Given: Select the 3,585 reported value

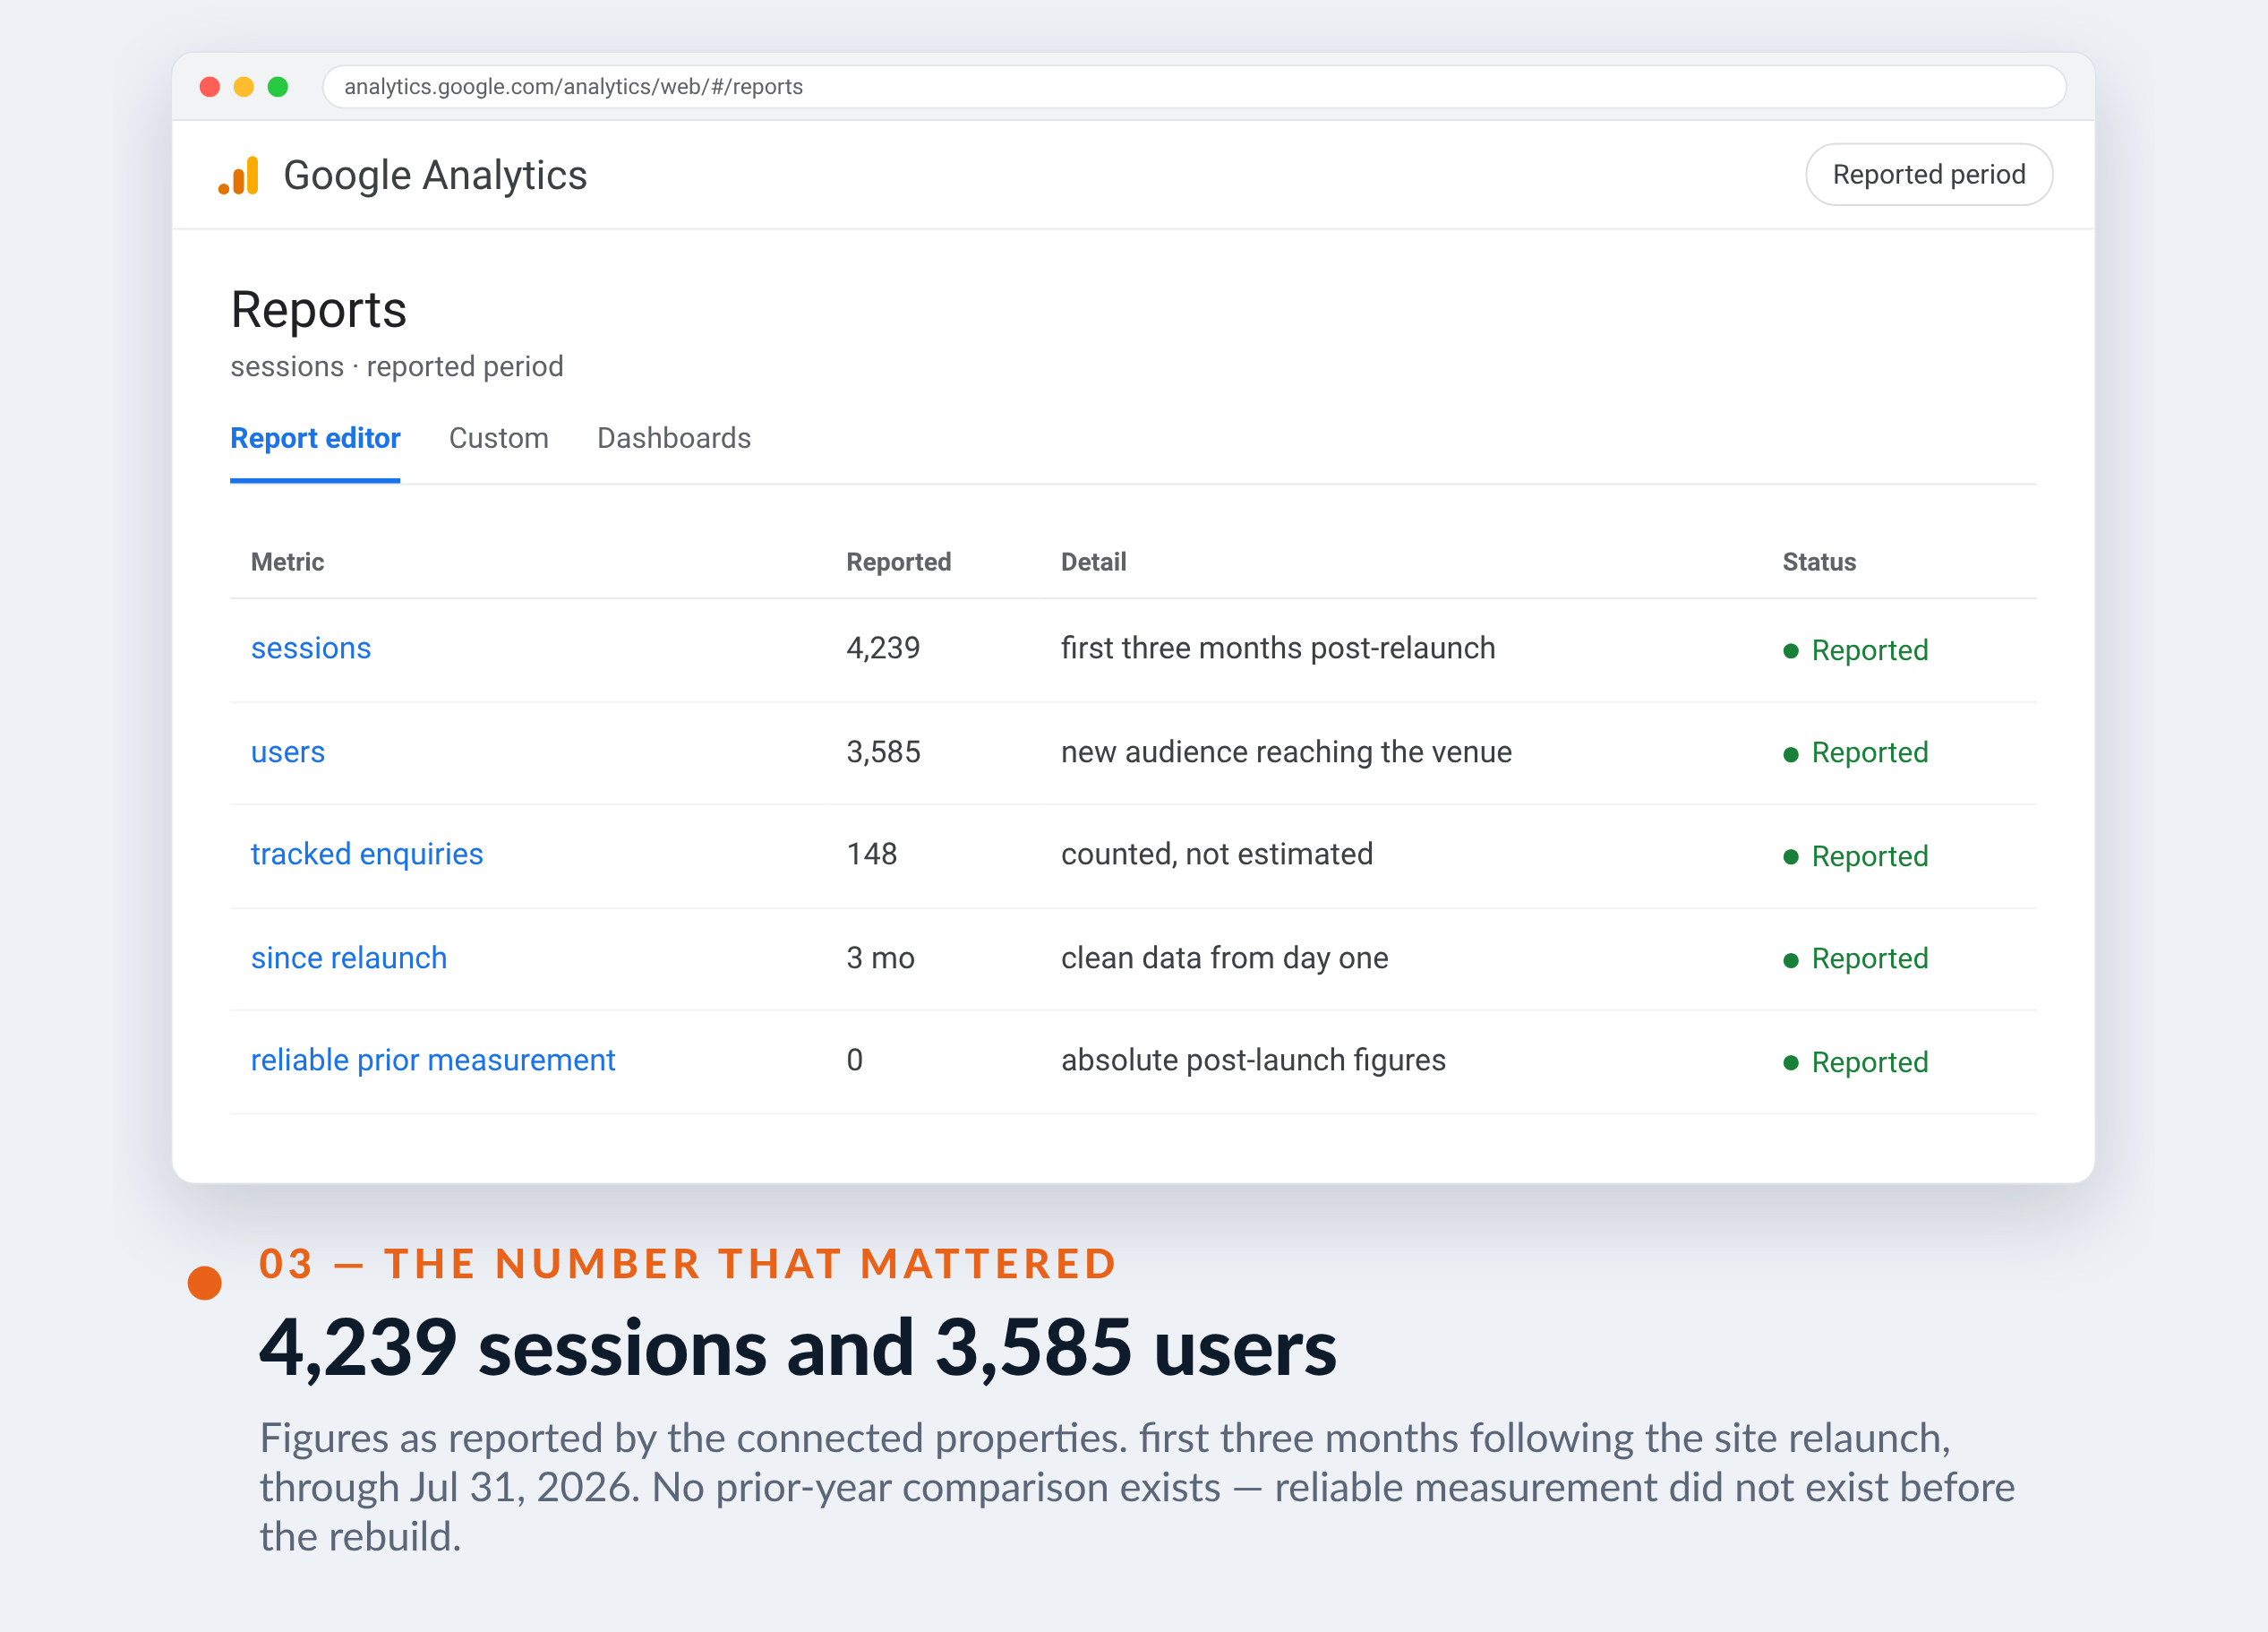Looking at the screenshot, I should [x=883, y=752].
